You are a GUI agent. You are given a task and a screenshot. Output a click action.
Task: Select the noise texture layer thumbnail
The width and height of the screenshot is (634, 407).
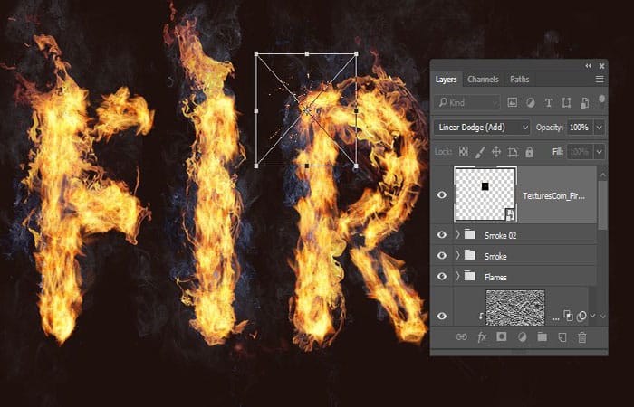pos(515,308)
